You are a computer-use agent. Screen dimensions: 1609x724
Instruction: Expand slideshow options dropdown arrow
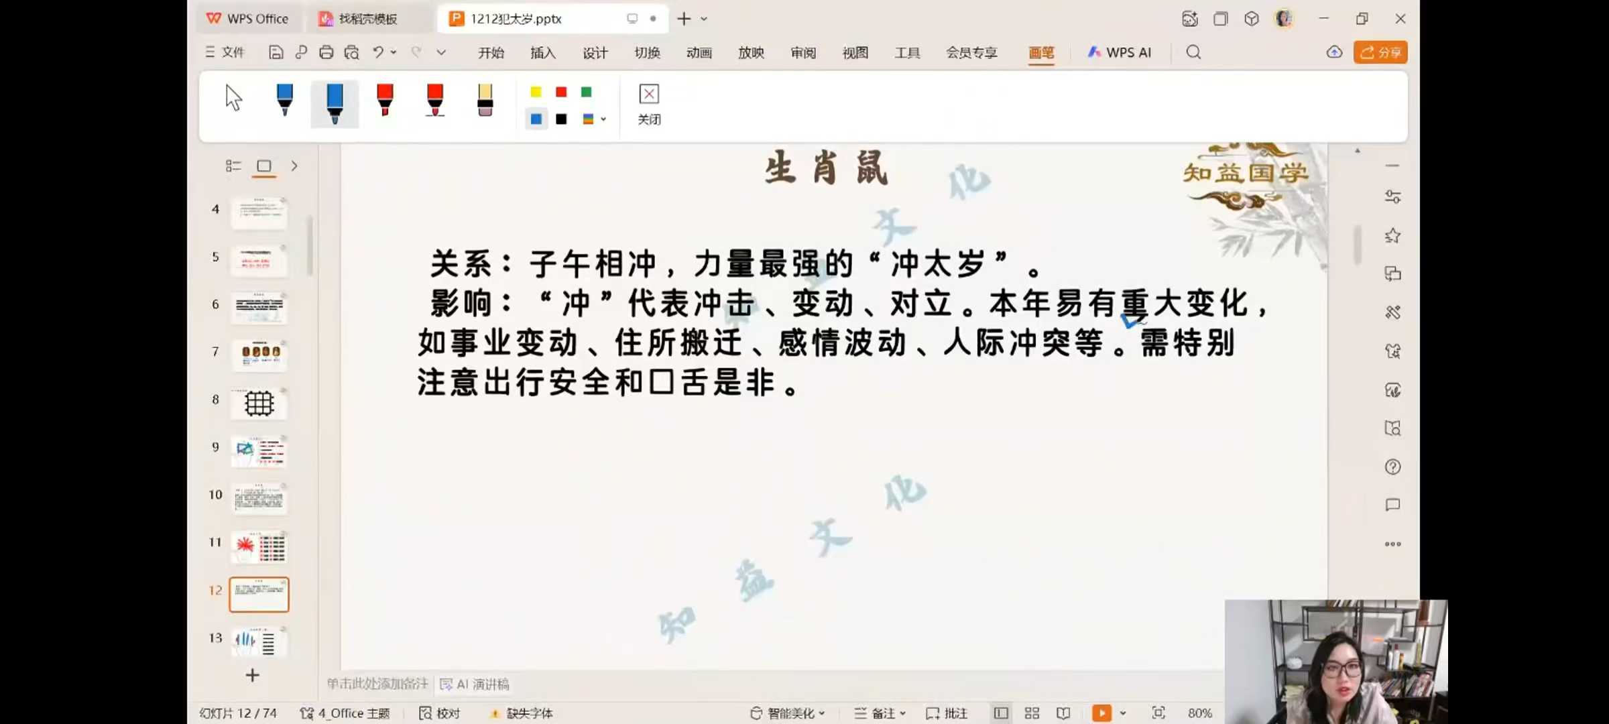[x=1122, y=713]
